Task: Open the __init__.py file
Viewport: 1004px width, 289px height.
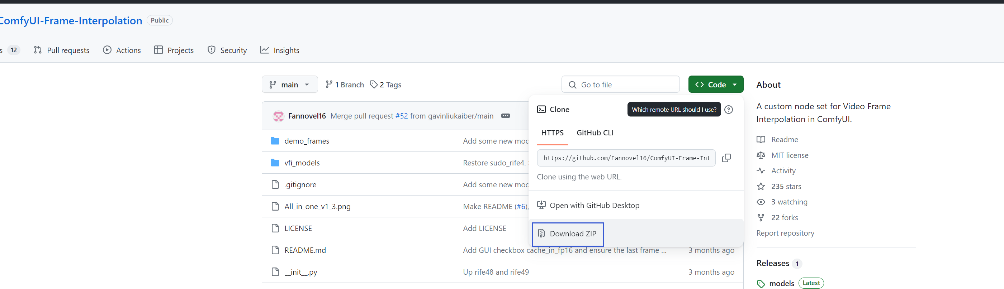Action: coord(301,272)
